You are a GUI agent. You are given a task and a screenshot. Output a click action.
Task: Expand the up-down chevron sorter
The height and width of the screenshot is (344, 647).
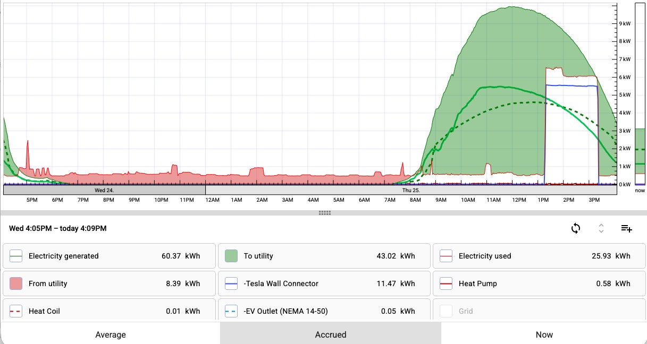point(601,228)
